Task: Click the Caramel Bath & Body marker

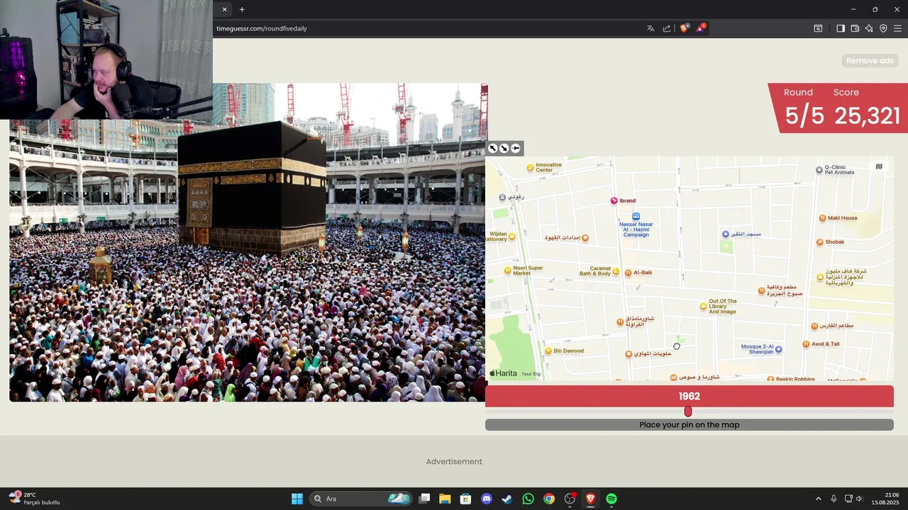Action: pos(616,271)
